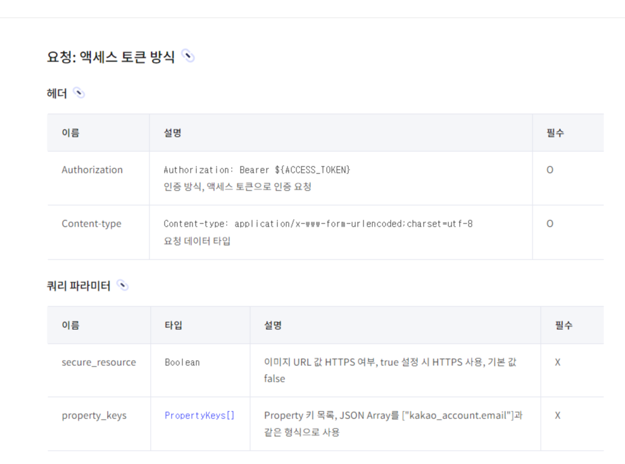This screenshot has height=464, width=625.
Task: Click the application/x-www-form-urlencoded code text
Action: [x=318, y=223]
